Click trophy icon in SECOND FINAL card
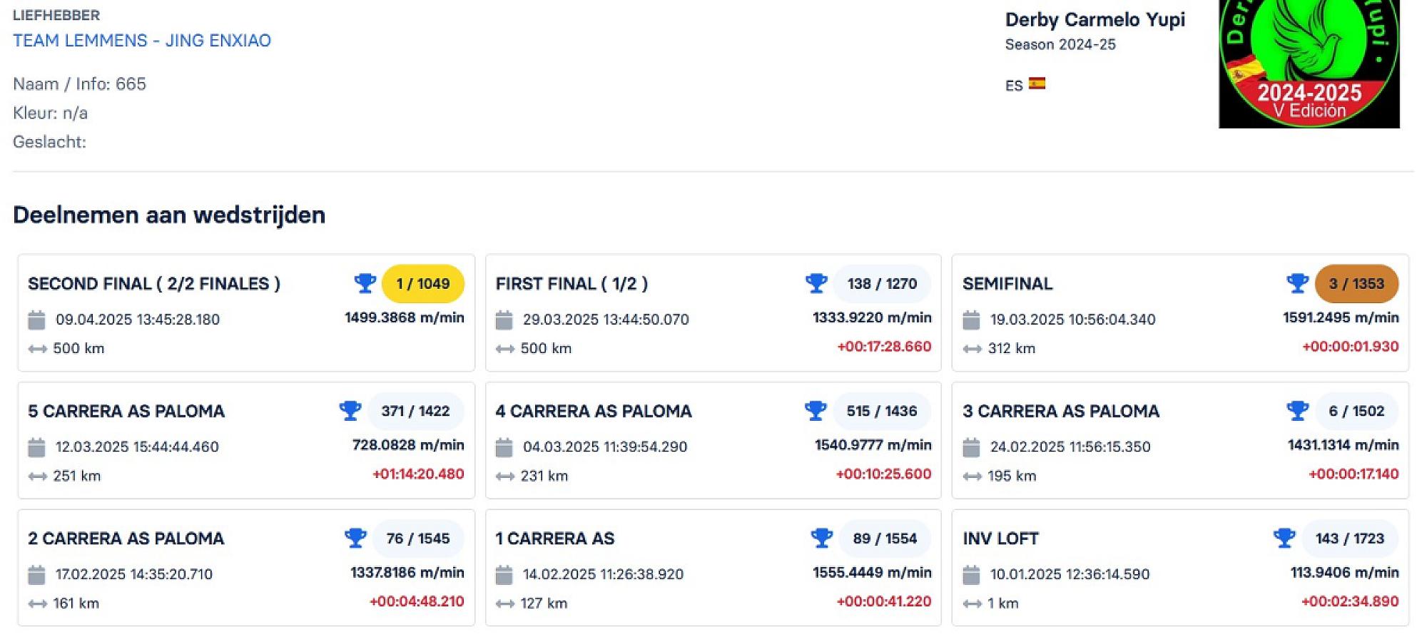The image size is (1427, 642). [365, 283]
